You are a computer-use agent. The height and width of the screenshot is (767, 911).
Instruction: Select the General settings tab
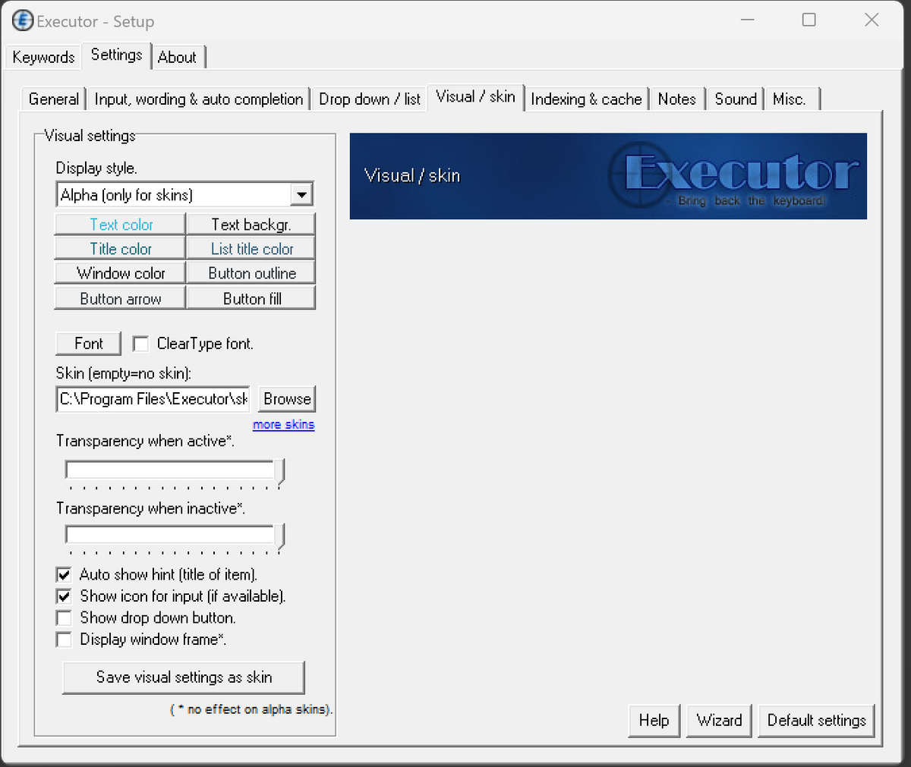53,99
